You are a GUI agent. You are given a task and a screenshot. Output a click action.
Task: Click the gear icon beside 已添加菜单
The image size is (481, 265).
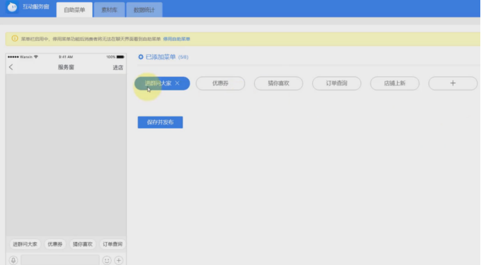(x=140, y=57)
